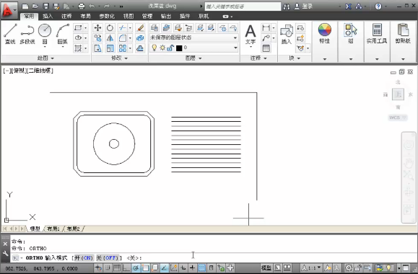Expand the 图层 (Layers) panel
Viewport: 418px width, 274px height.
point(193,58)
